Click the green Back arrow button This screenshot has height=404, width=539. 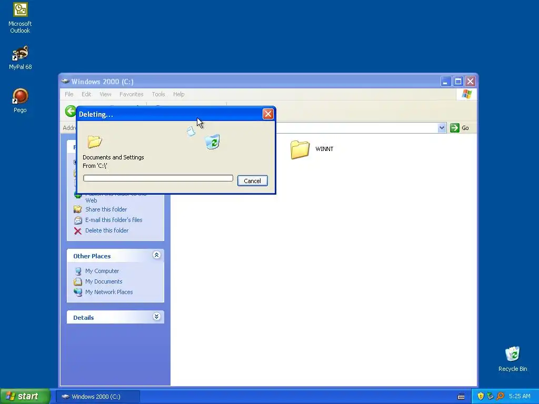click(x=71, y=111)
